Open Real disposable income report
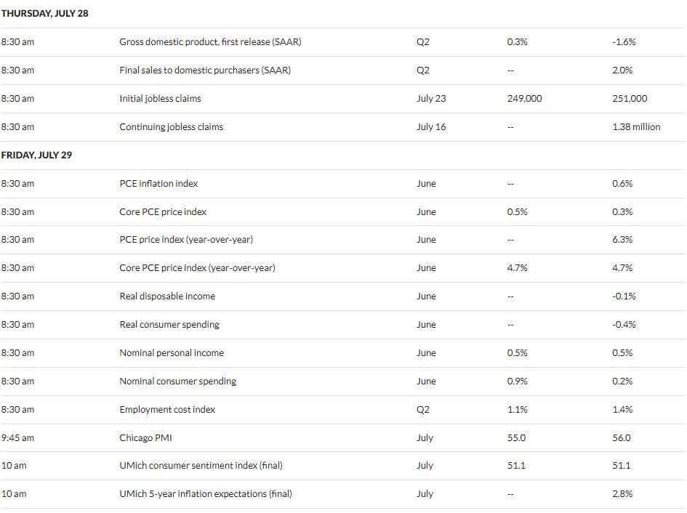This screenshot has height=513, width=687. [x=167, y=296]
